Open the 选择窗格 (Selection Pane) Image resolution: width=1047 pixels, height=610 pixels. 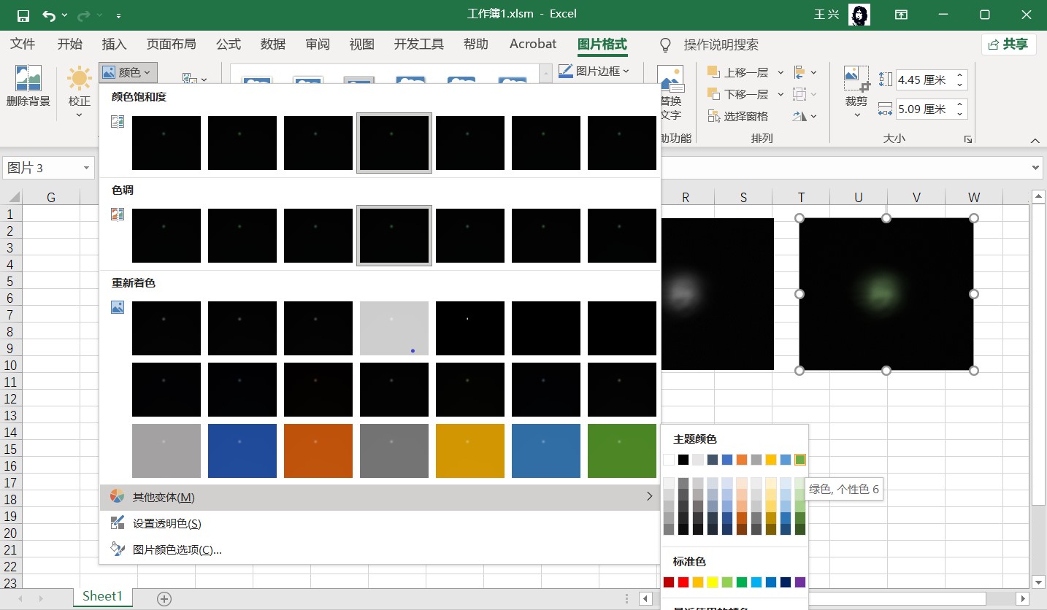pyautogui.click(x=738, y=116)
